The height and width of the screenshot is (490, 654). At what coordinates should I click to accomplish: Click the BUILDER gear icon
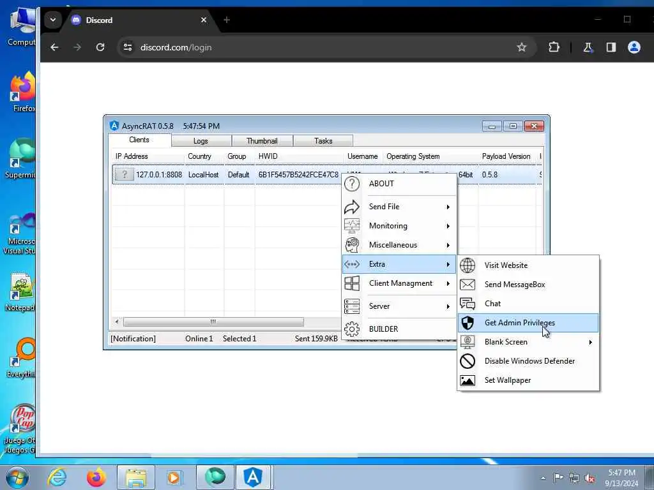[x=352, y=329]
